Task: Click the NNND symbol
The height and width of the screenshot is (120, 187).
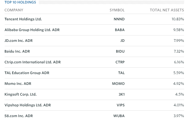Action: (x=119, y=19)
